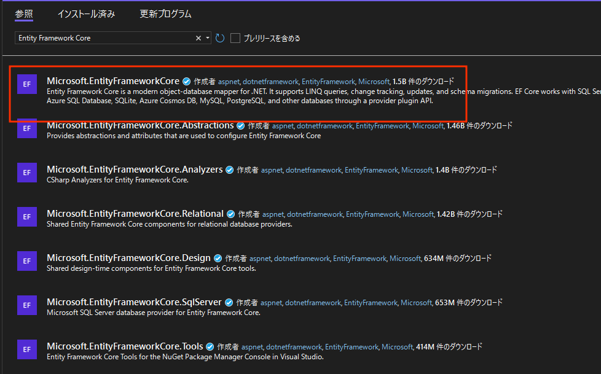The width and height of the screenshot is (601, 374).
Task: Open EntityFramework author link on Analyzers row
Action: point(371,170)
